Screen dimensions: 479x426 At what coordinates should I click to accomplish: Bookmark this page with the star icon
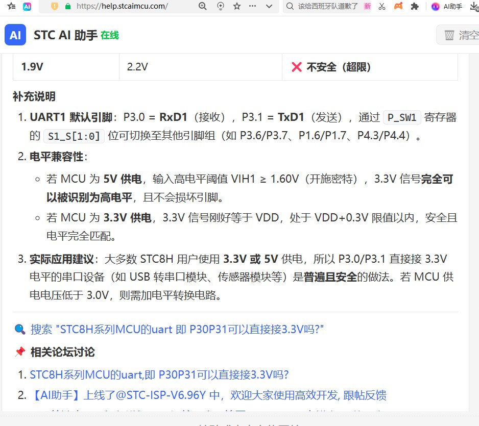tap(237, 6)
